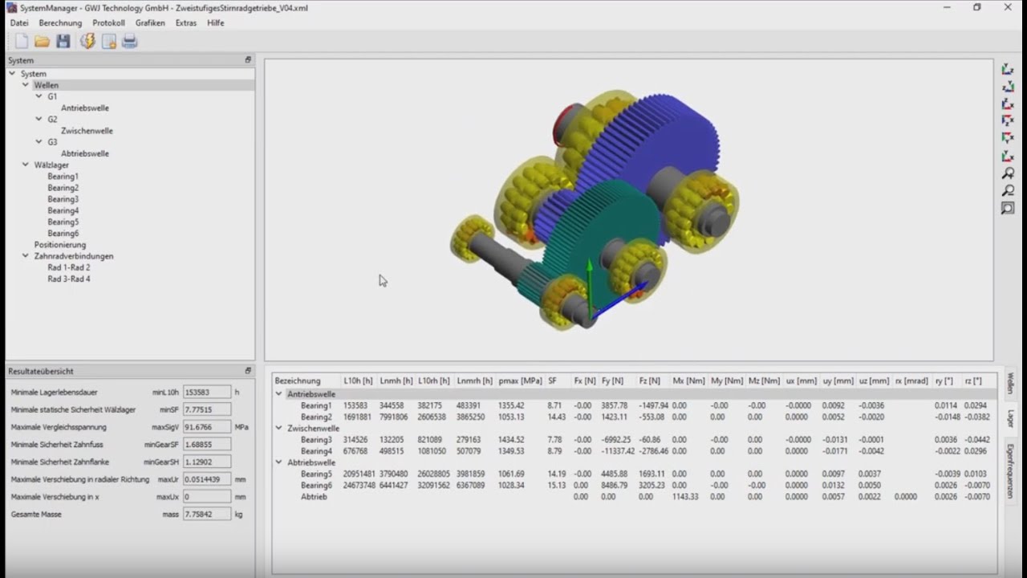The width and height of the screenshot is (1027, 578).
Task: Select the Abtrieb row in results table
Action: (x=634, y=497)
